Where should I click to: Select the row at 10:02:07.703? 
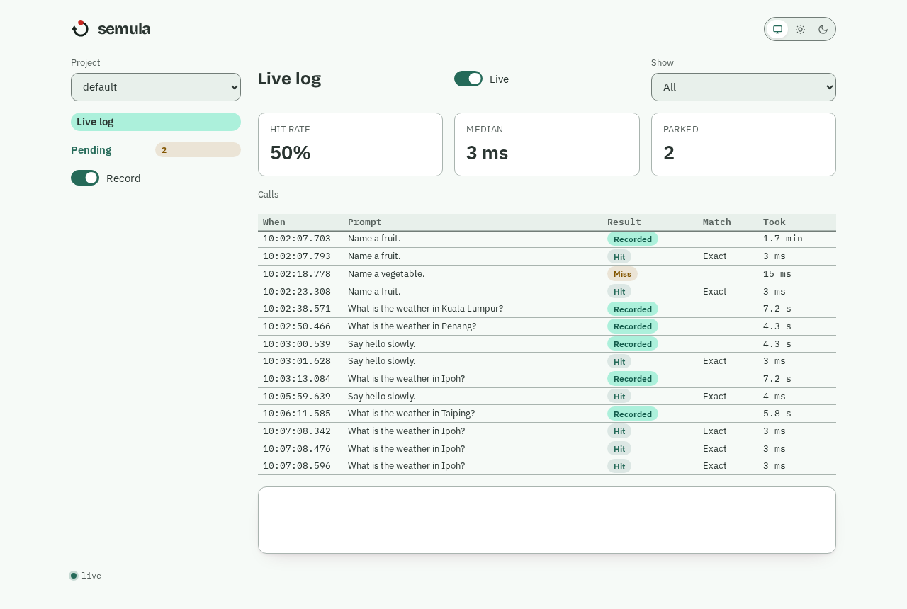pyautogui.click(x=547, y=239)
